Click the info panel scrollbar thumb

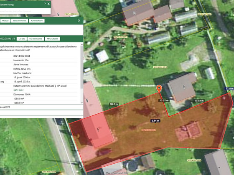coord(81,67)
